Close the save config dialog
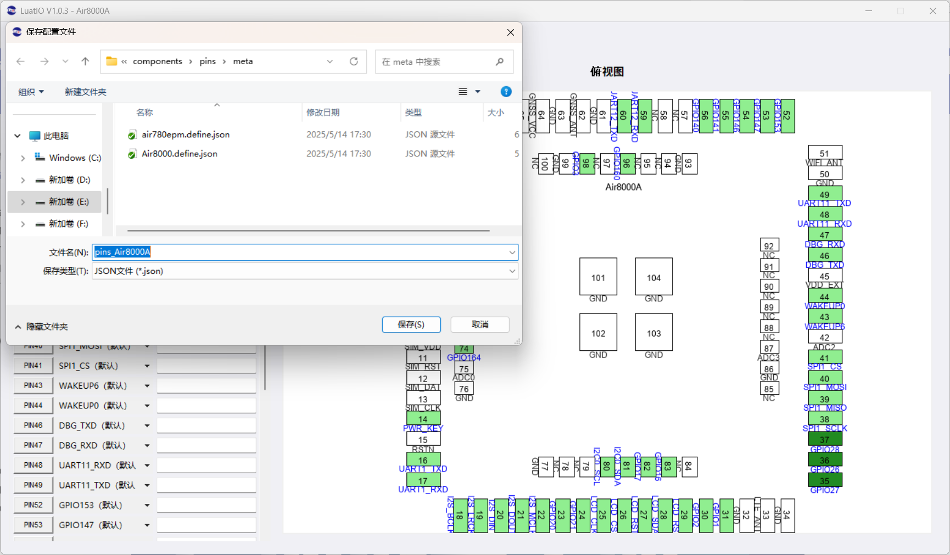950x555 pixels. [x=511, y=32]
